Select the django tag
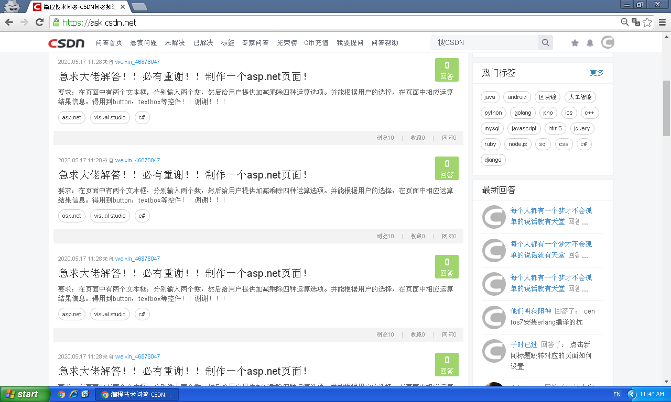Viewport: 671px width, 402px height. tap(493, 160)
